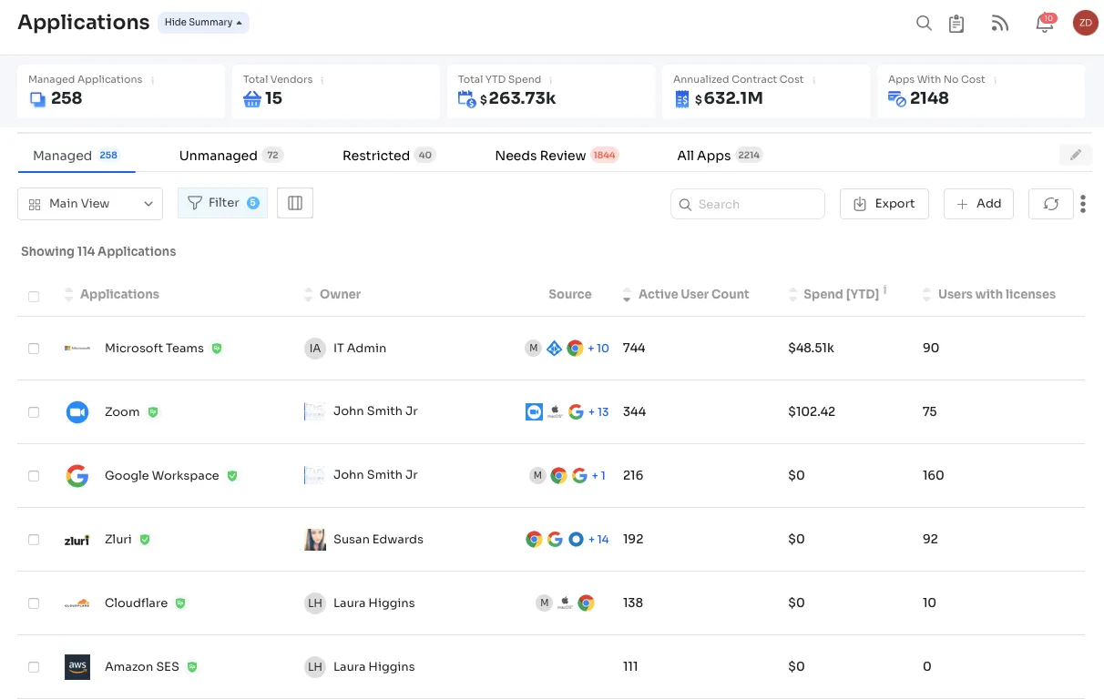Viewport: 1104px width, 699px height.
Task: Open the Microsoft Teams application name
Action: [x=154, y=348]
